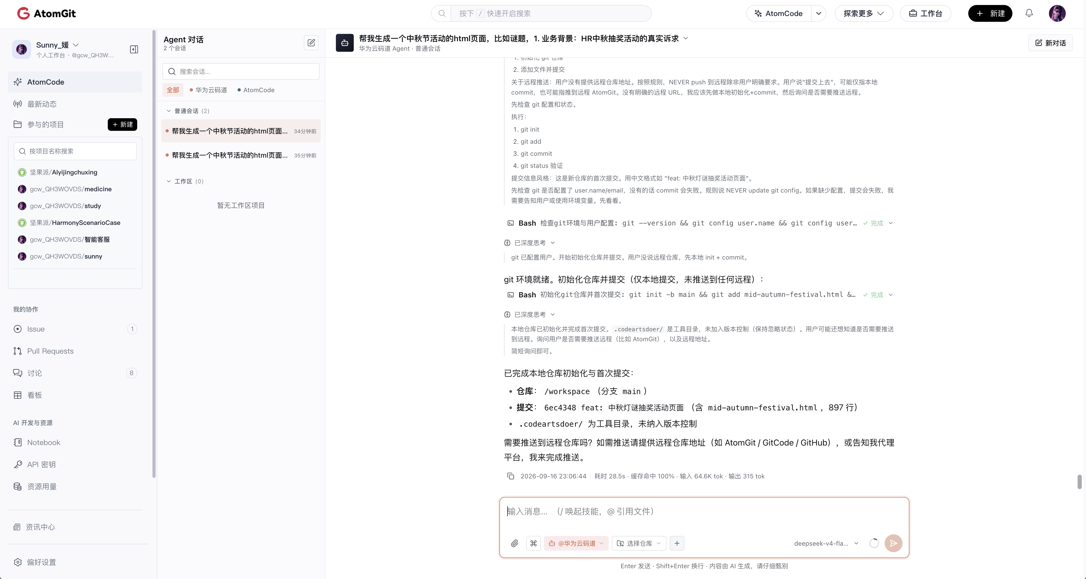Expand Bash 初始化git仓库 command details
The width and height of the screenshot is (1086, 579).
(891, 295)
